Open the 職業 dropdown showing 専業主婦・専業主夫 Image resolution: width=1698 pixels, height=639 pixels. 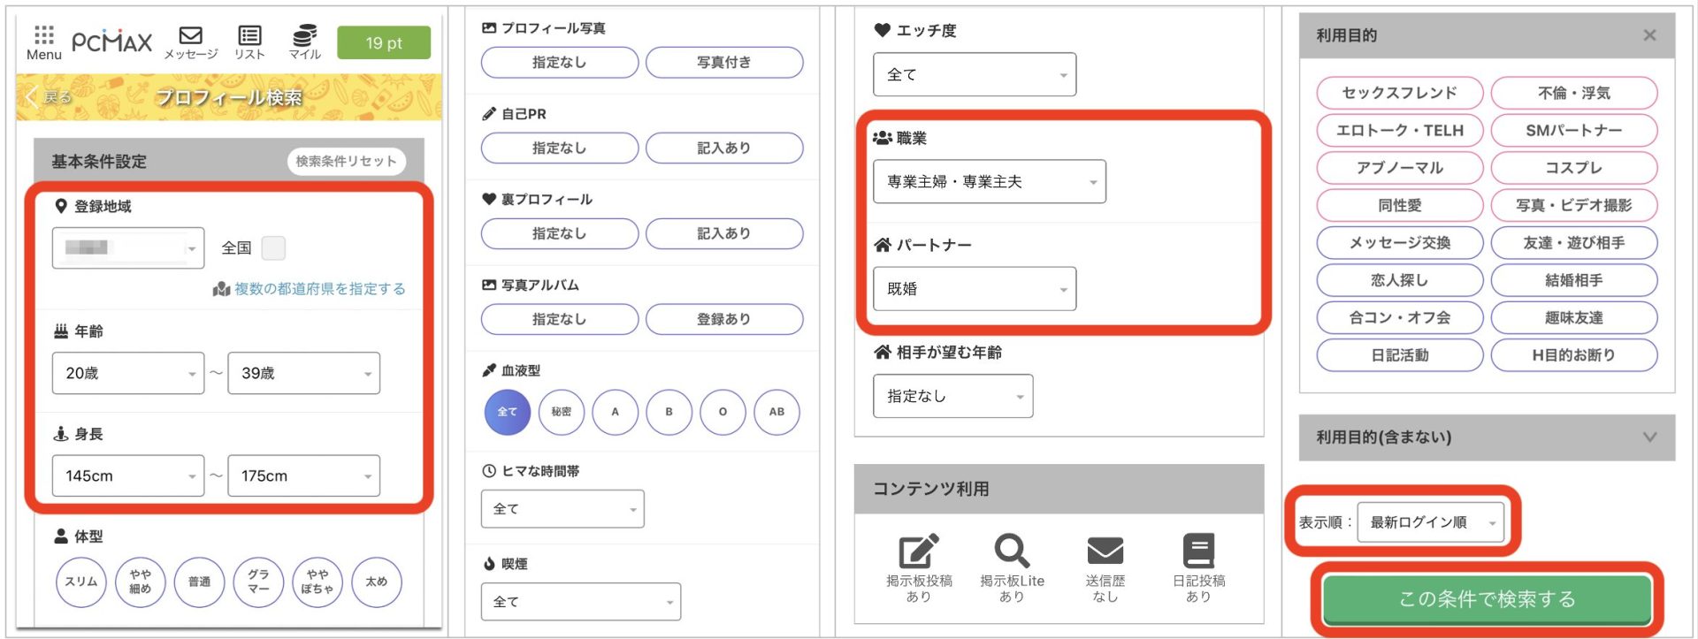(x=989, y=182)
